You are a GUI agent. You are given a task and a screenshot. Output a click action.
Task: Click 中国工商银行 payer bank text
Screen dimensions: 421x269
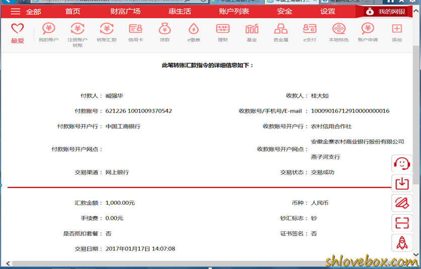coord(123,126)
